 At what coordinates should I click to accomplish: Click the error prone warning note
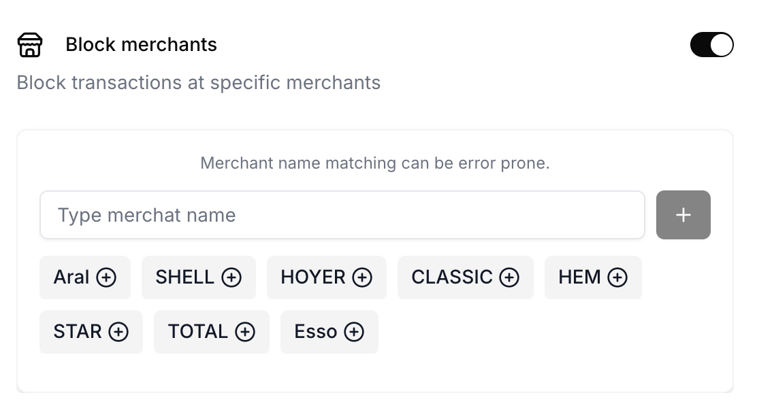coord(375,163)
